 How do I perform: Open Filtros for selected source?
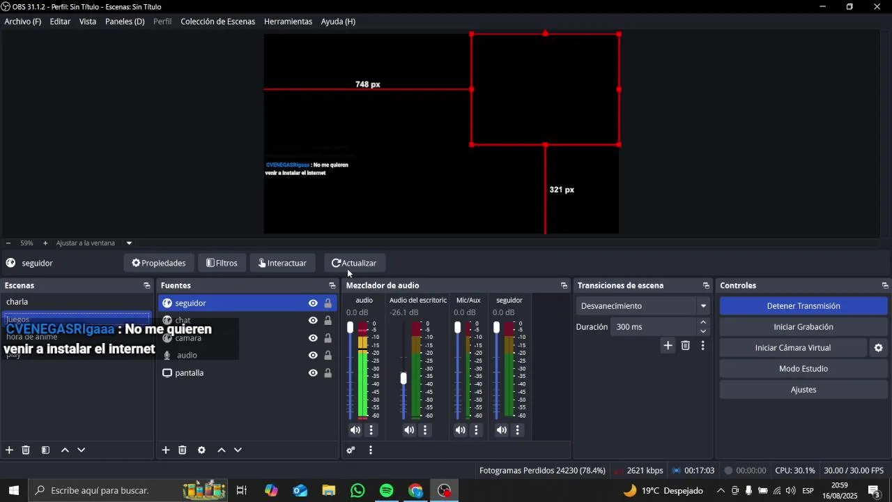click(x=222, y=264)
